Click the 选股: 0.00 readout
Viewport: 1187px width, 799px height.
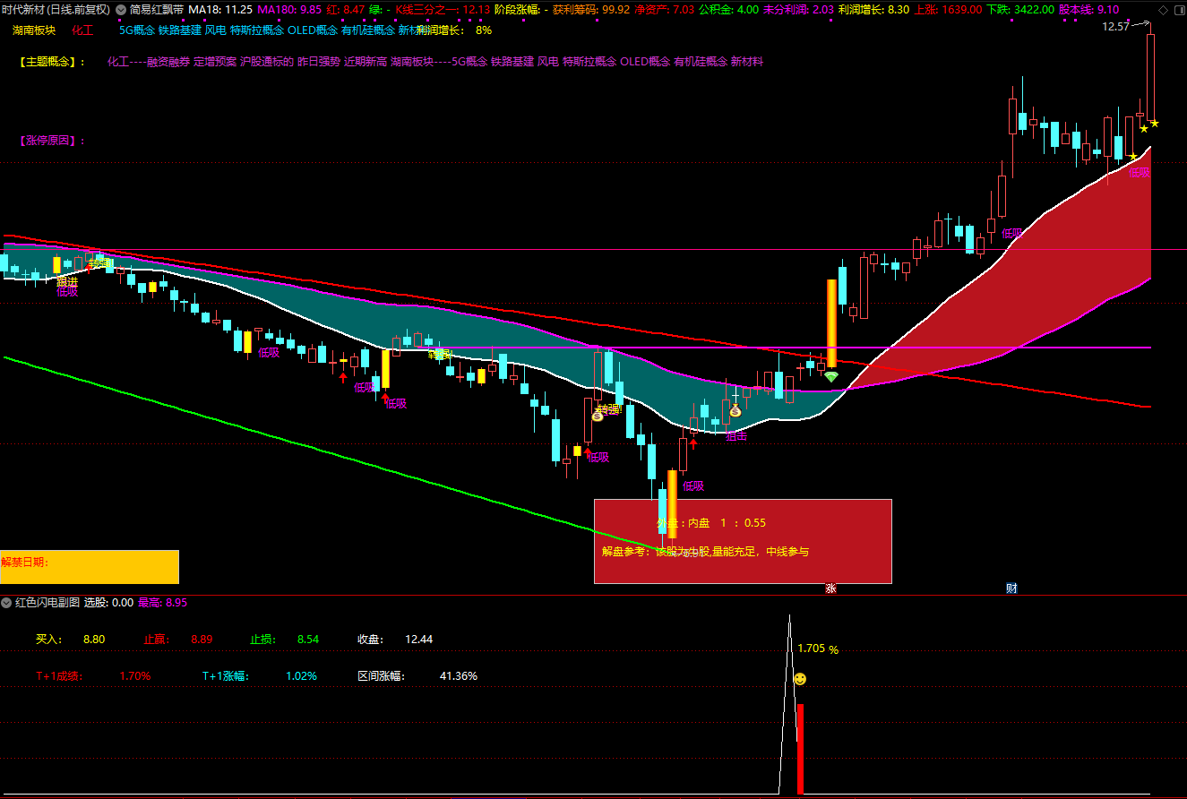(x=108, y=603)
